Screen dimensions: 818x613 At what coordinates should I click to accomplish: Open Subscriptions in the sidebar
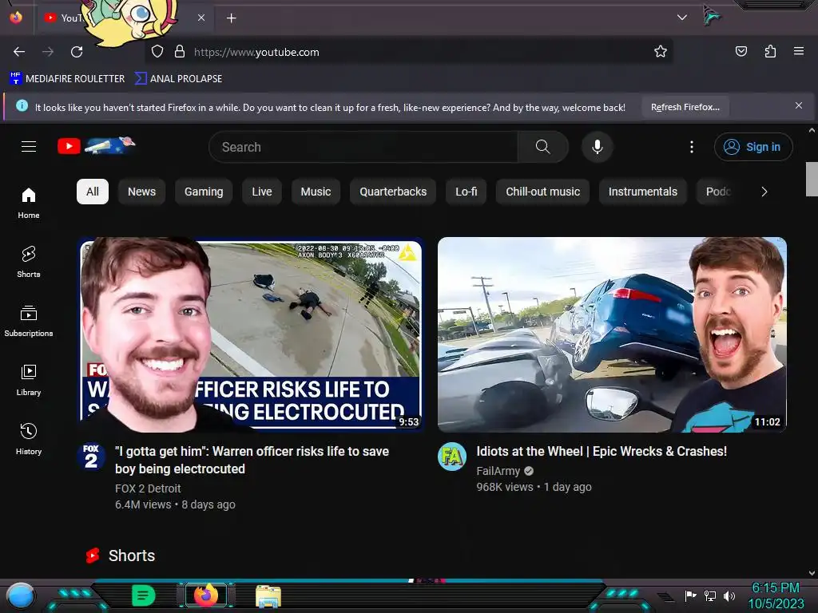[29, 321]
